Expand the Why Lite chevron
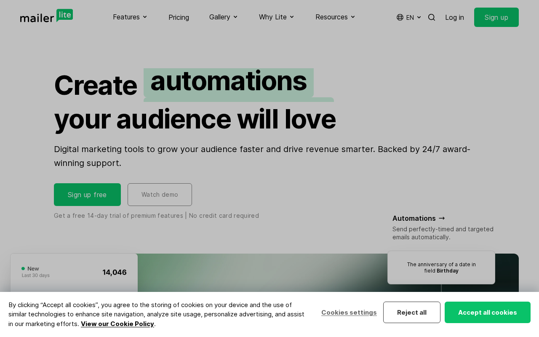The height and width of the screenshot is (337, 539). [x=292, y=17]
